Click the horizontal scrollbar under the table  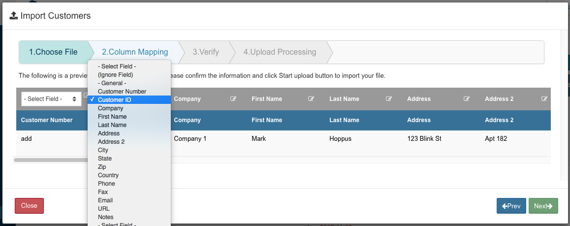pyautogui.click(x=50, y=160)
